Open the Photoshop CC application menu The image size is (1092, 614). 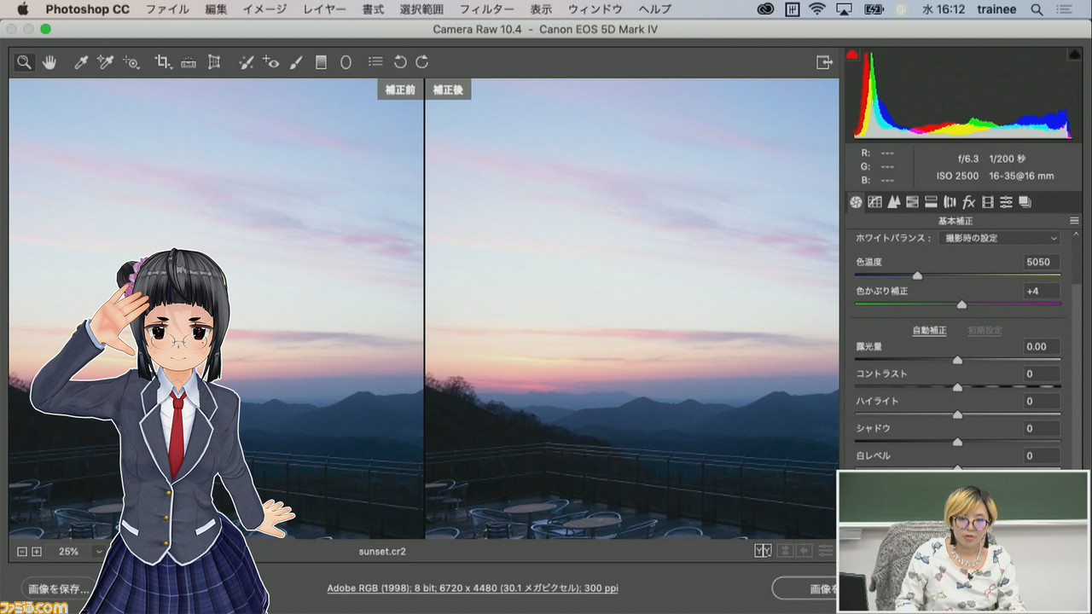88,9
